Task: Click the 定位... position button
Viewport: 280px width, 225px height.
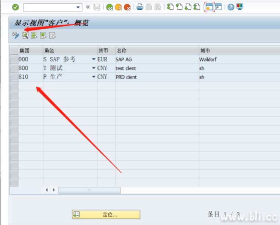Action: pos(106,214)
